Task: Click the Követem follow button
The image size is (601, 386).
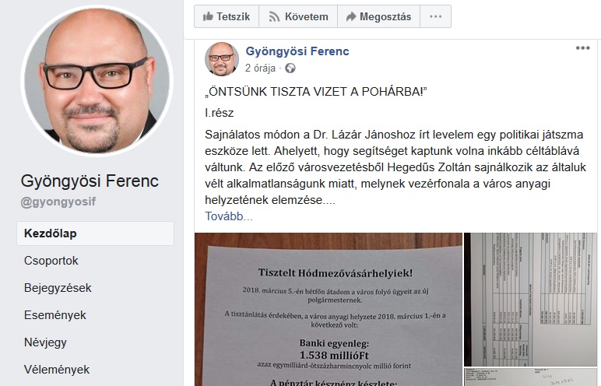Action: 298,16
